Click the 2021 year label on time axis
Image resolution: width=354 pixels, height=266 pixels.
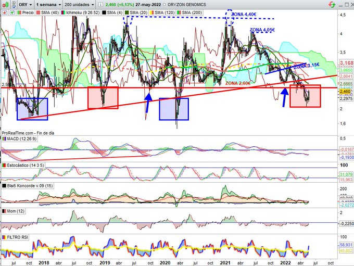(225, 263)
